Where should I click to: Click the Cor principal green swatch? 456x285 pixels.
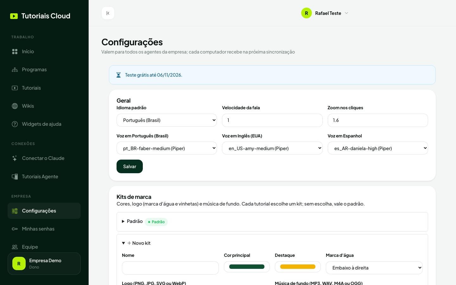pos(247,267)
